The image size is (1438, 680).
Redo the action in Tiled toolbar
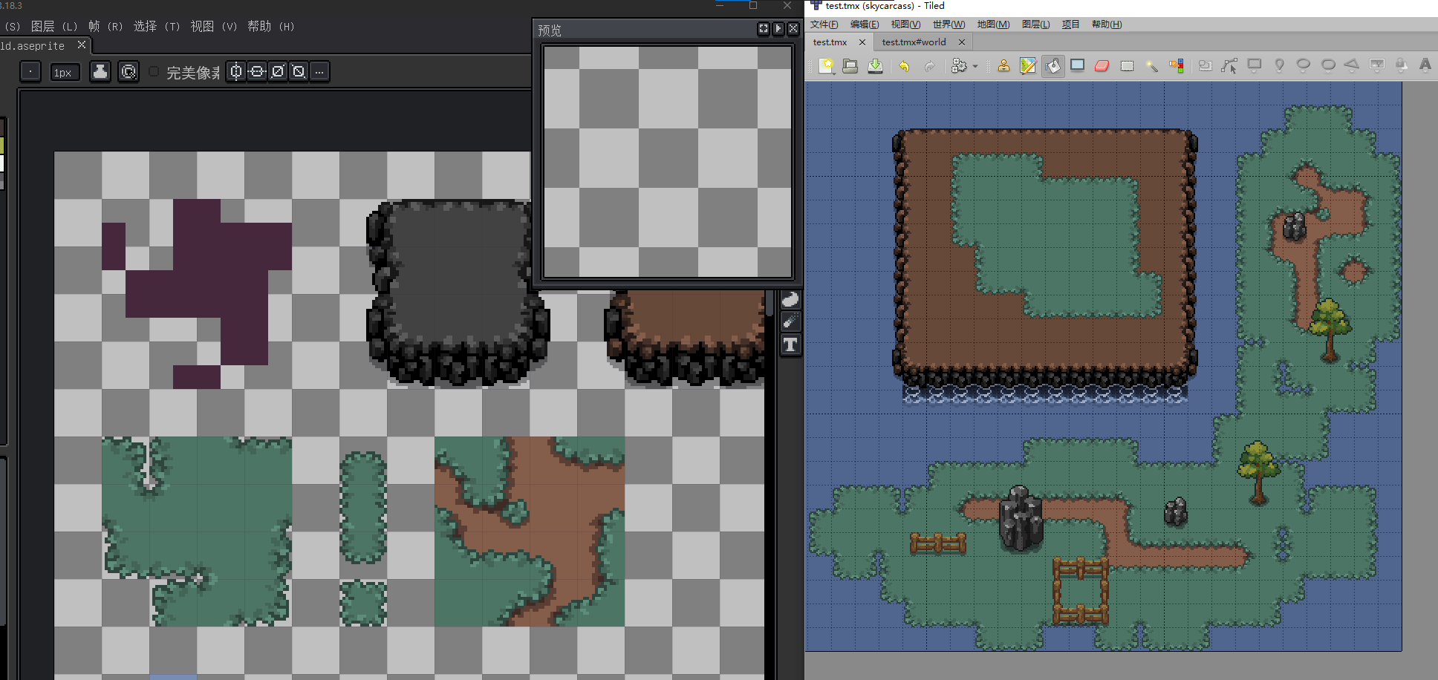[x=929, y=66]
